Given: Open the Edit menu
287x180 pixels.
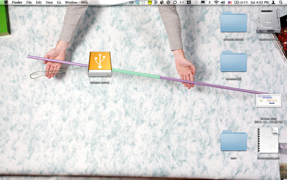Looking at the screenshot, I should 39,2.
